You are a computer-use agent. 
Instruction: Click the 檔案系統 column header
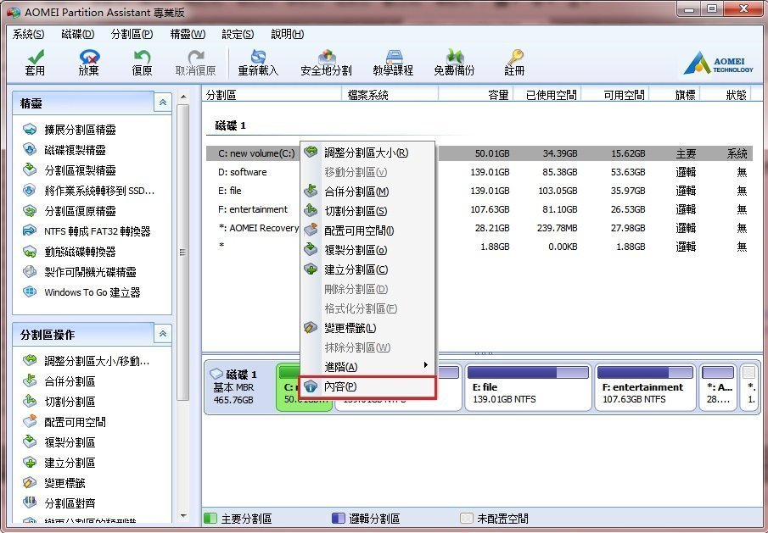point(390,94)
